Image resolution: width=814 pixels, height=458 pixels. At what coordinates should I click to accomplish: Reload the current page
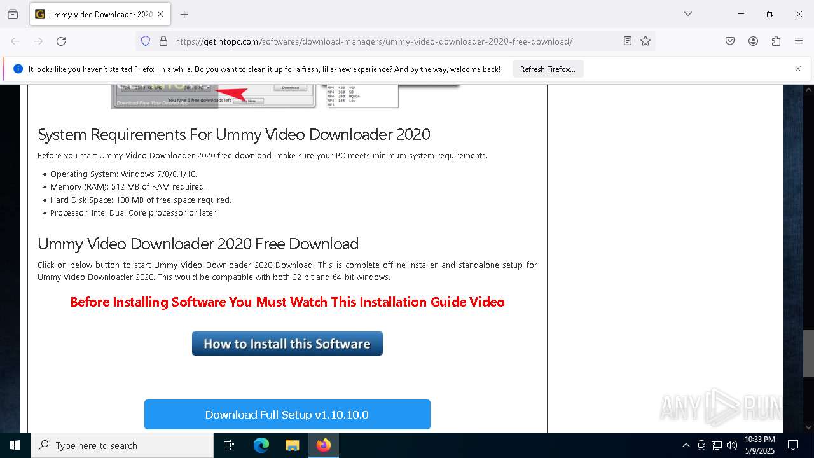(61, 41)
